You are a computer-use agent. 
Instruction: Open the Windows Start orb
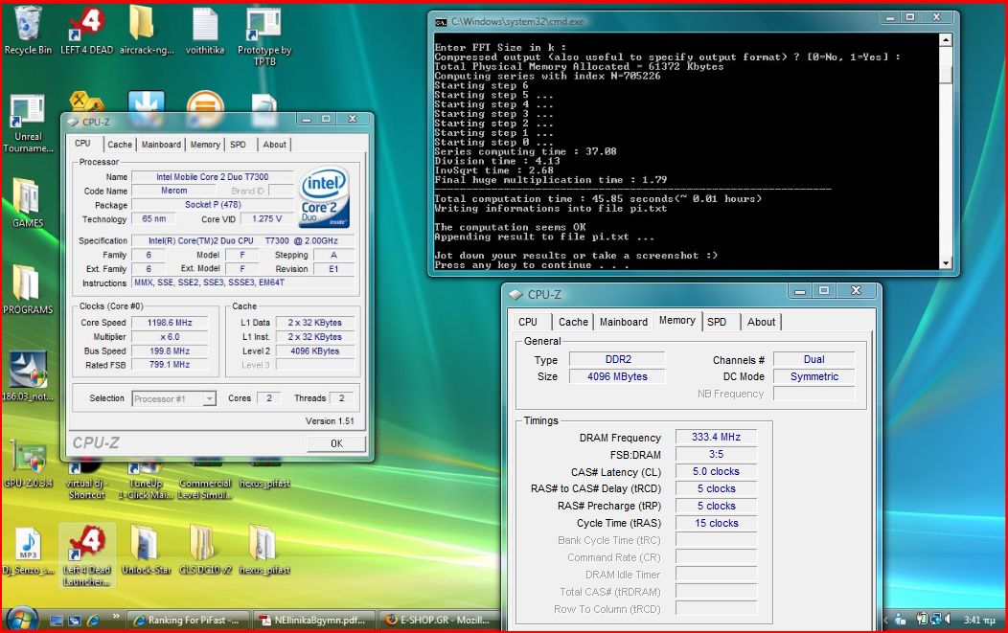tap(22, 619)
